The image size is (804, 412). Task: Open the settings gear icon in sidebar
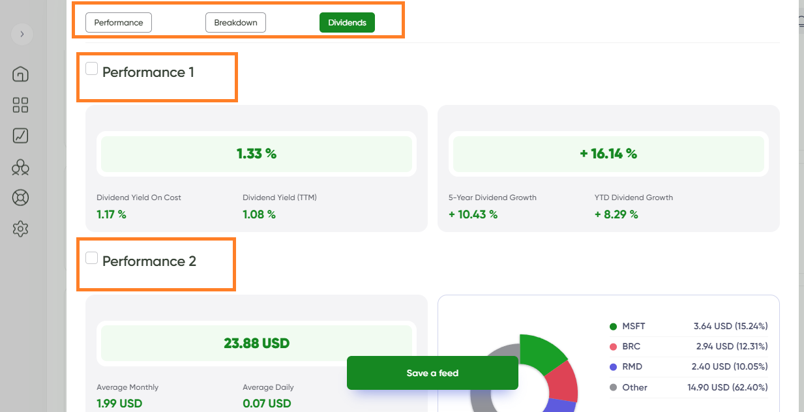tap(21, 229)
